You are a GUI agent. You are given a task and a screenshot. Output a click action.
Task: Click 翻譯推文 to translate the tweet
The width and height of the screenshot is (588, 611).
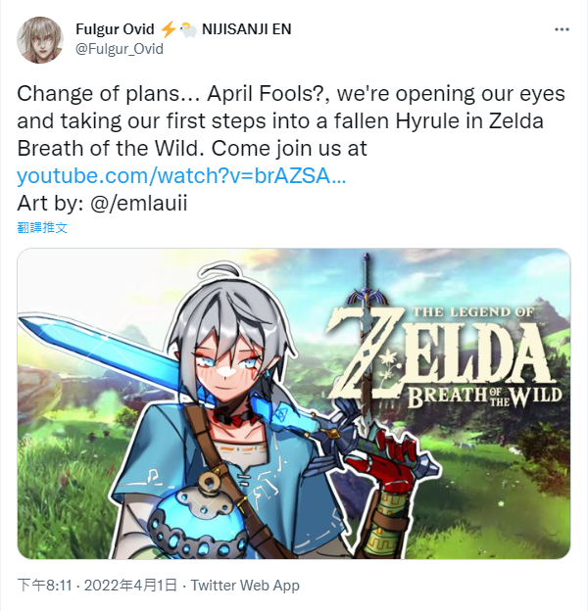tap(42, 227)
